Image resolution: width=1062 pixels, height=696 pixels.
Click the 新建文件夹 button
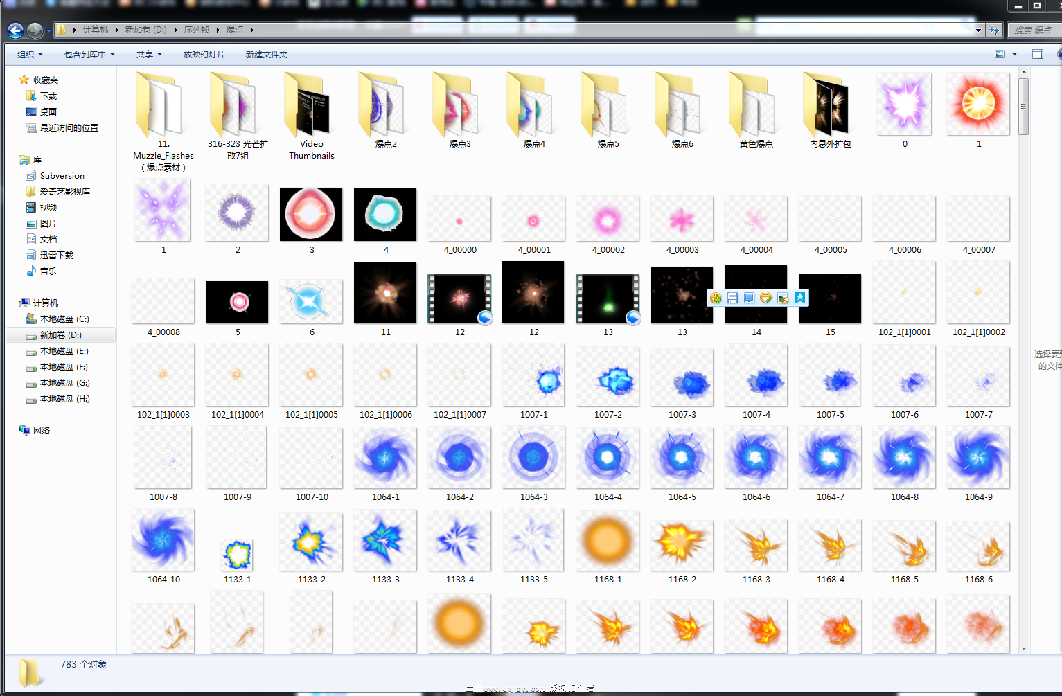coord(267,55)
